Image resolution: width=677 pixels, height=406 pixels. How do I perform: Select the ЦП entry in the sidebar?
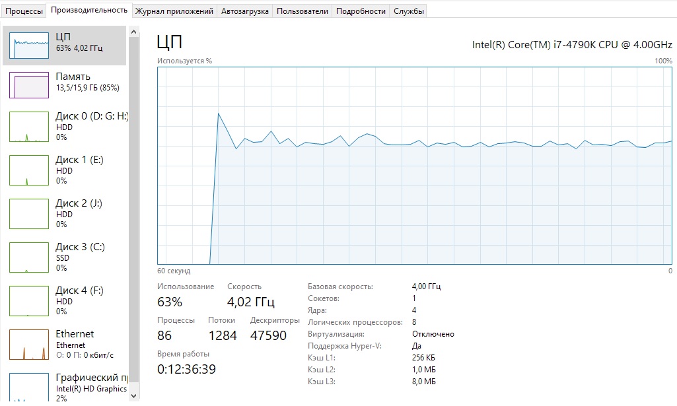pos(64,46)
